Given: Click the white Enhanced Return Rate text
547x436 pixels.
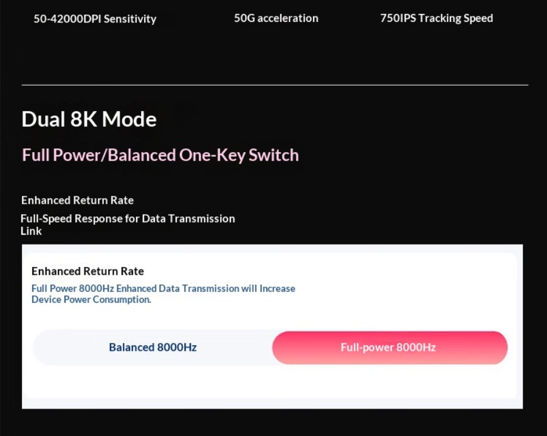Looking at the screenshot, I should 77,200.
